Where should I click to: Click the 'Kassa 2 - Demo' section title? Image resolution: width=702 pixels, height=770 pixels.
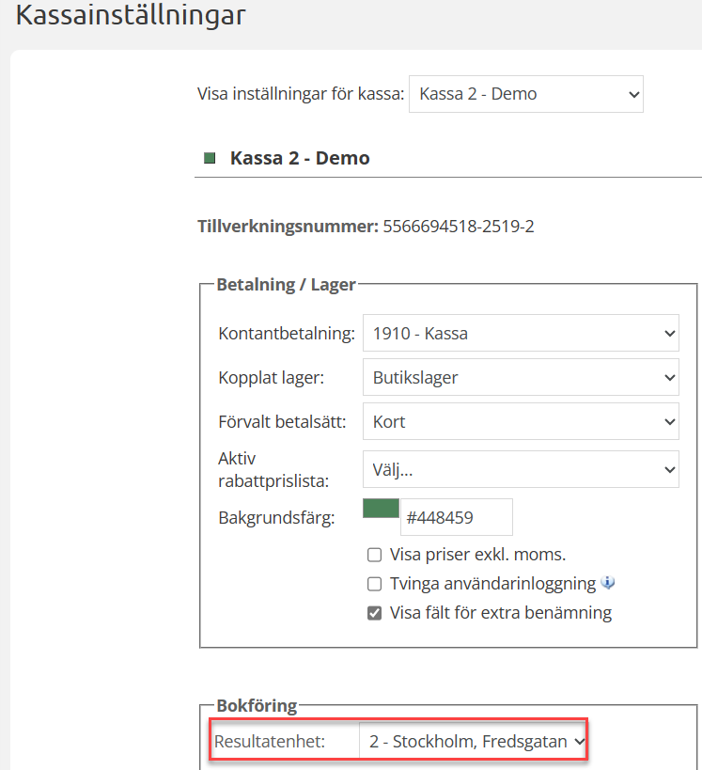click(x=300, y=158)
